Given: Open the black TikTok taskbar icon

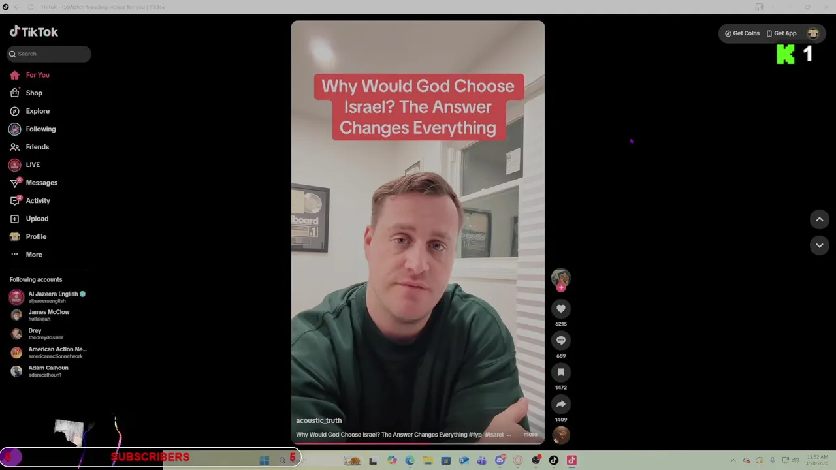Looking at the screenshot, I should (554, 460).
